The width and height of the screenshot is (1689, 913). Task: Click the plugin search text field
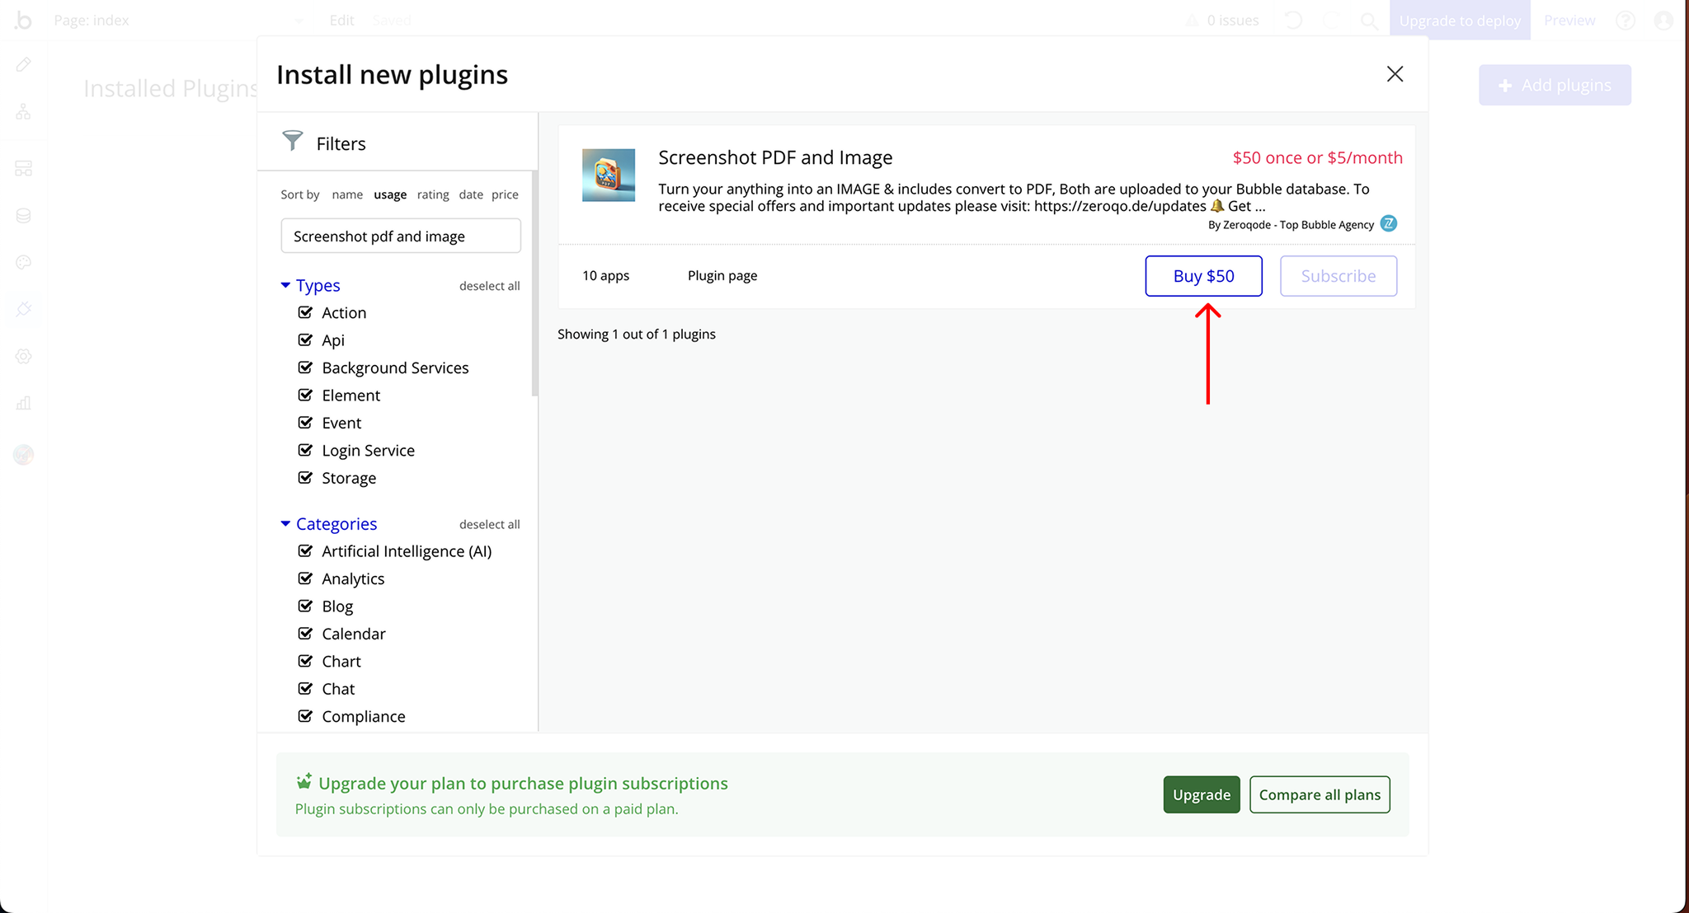click(x=401, y=236)
